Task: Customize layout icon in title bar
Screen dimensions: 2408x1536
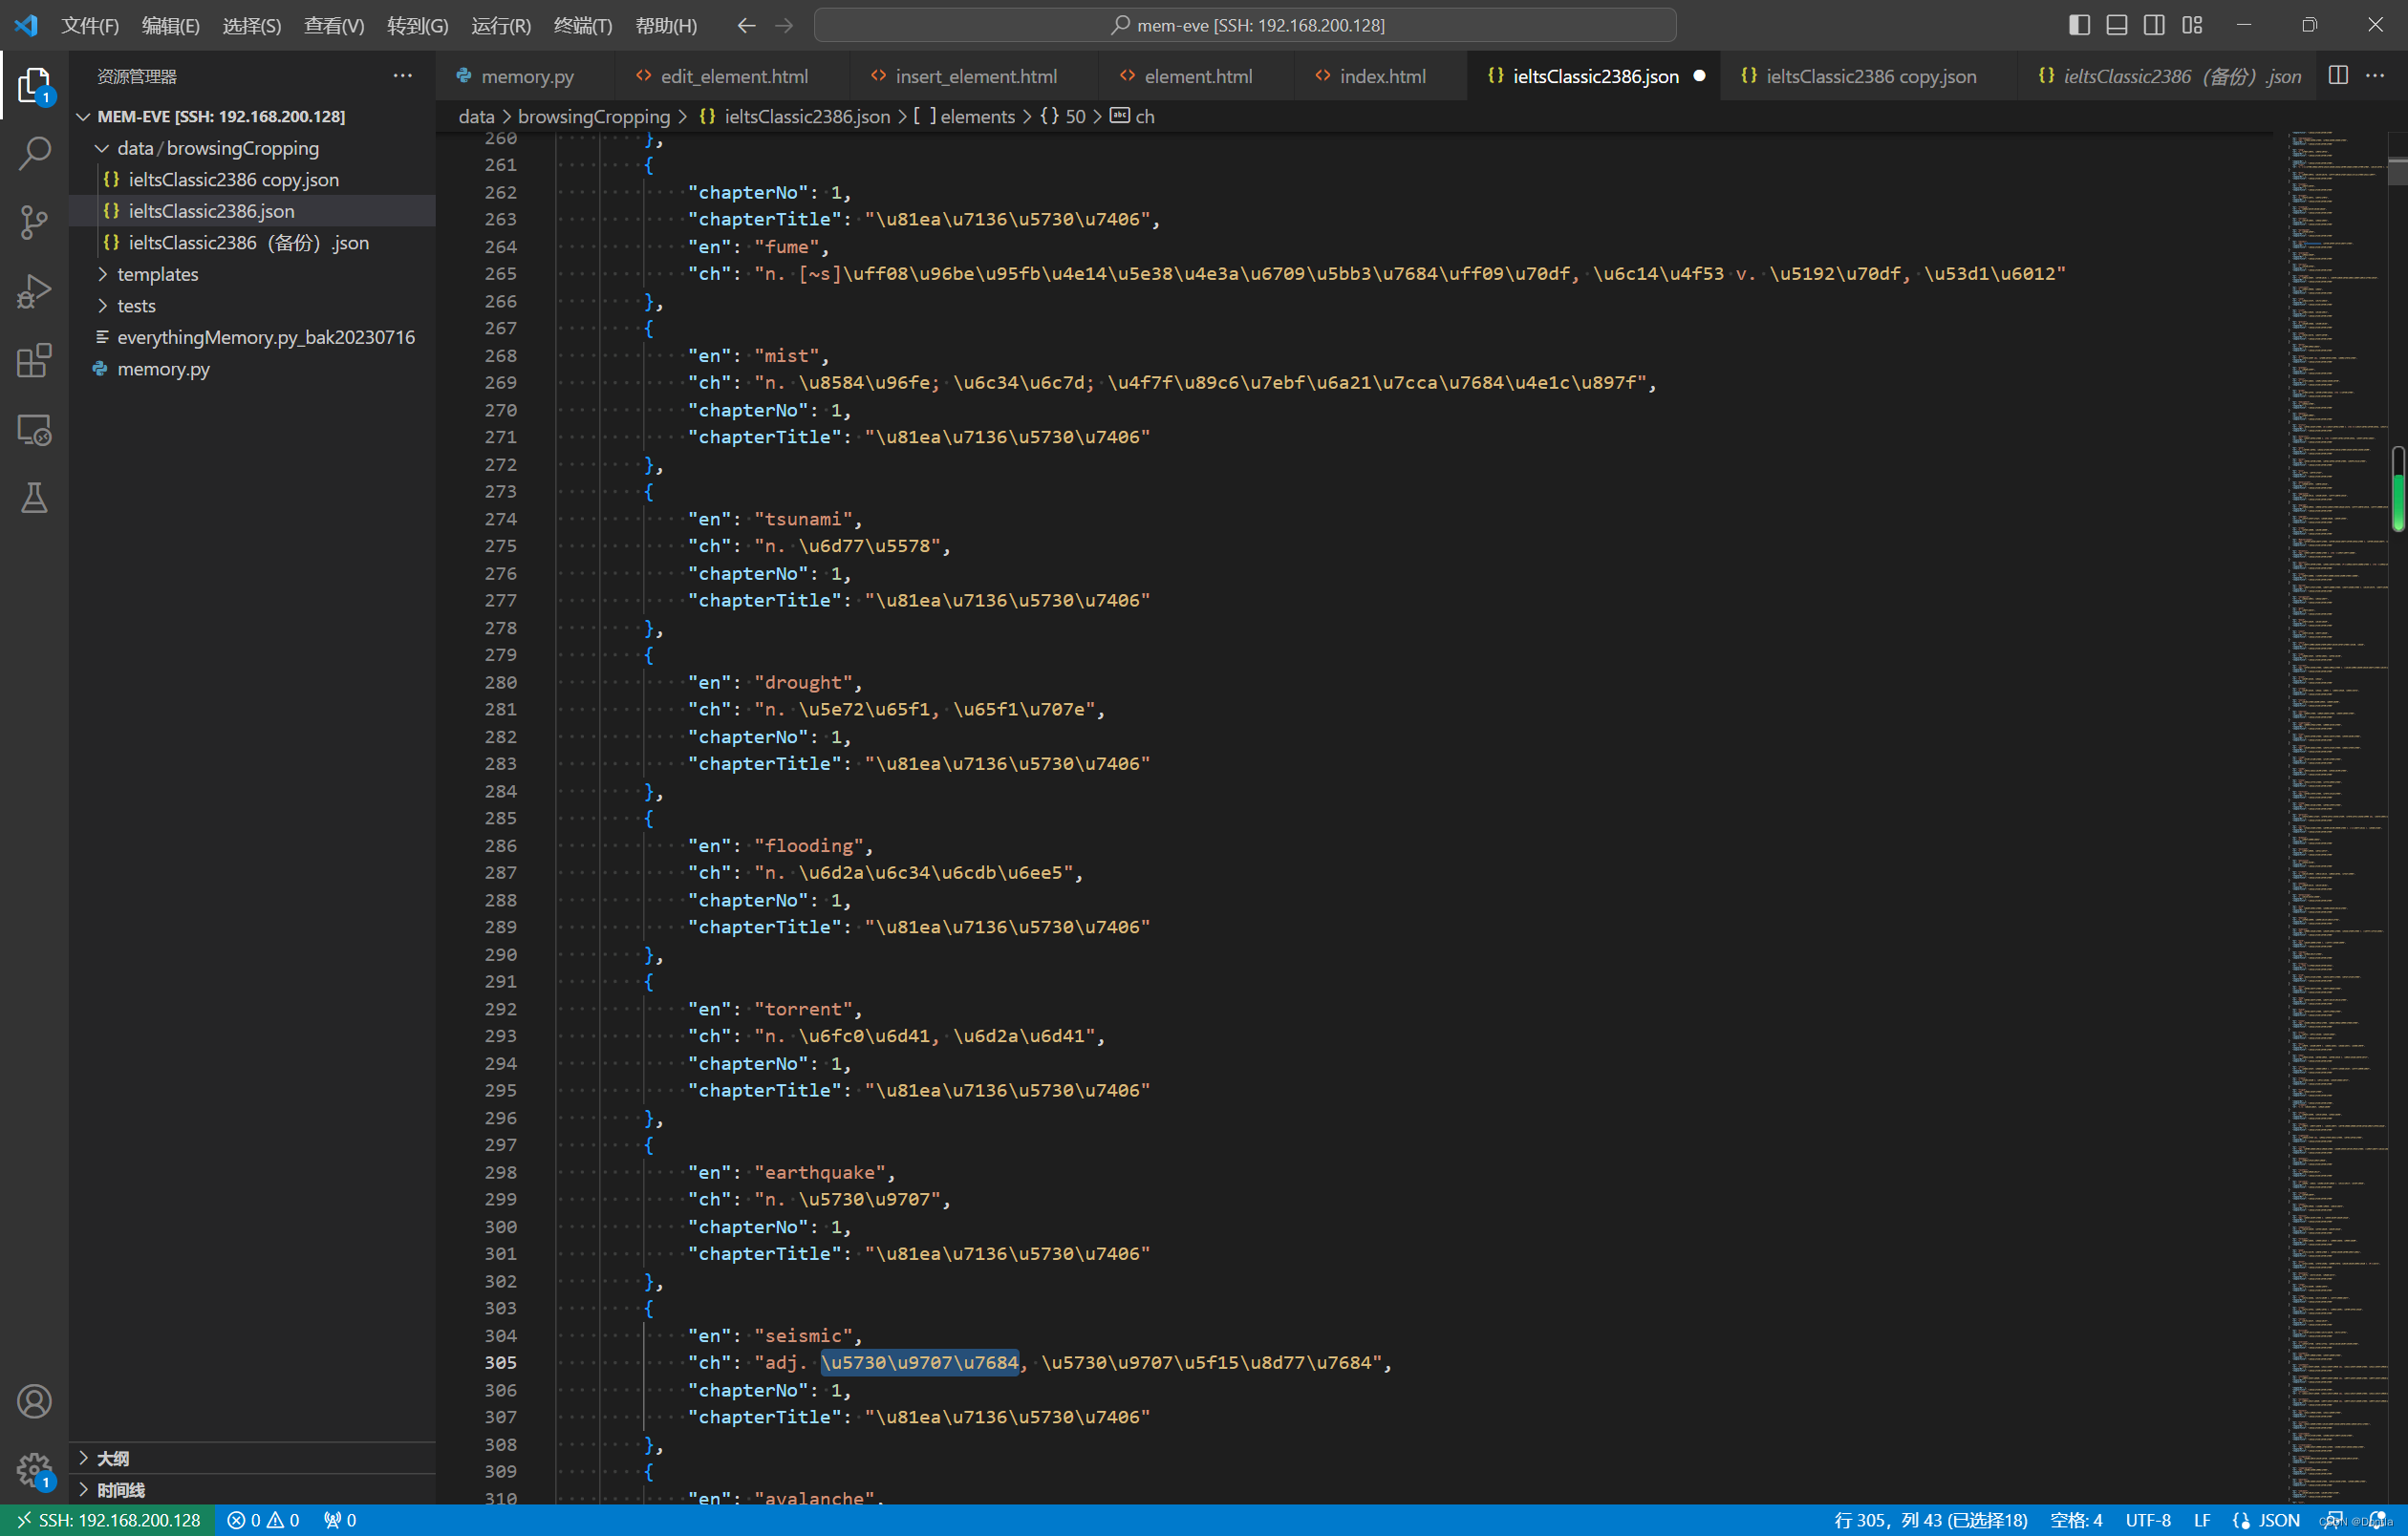Action: click(2192, 25)
